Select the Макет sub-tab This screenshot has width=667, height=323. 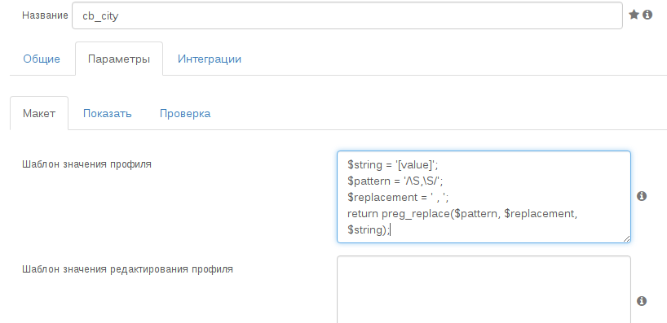point(39,113)
